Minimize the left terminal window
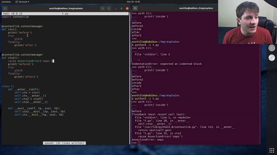 [116, 9]
